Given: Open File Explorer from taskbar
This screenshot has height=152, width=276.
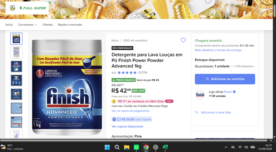Looking at the screenshot, I should pyautogui.click(x=127, y=147).
